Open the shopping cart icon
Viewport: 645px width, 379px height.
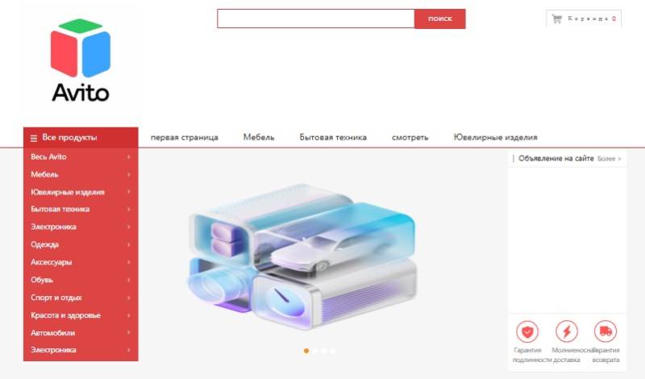pos(557,19)
